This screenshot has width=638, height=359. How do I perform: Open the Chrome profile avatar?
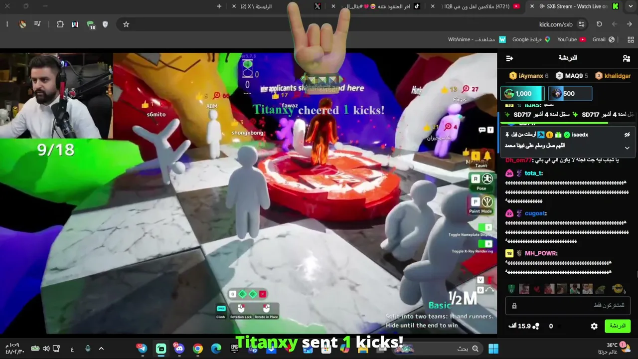pyautogui.click(x=22, y=24)
